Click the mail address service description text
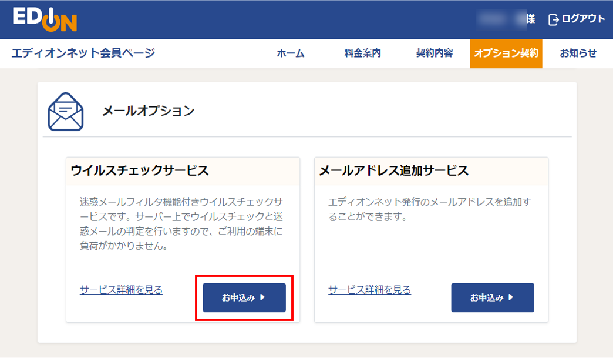The width and height of the screenshot is (613, 358). pyautogui.click(x=430, y=209)
